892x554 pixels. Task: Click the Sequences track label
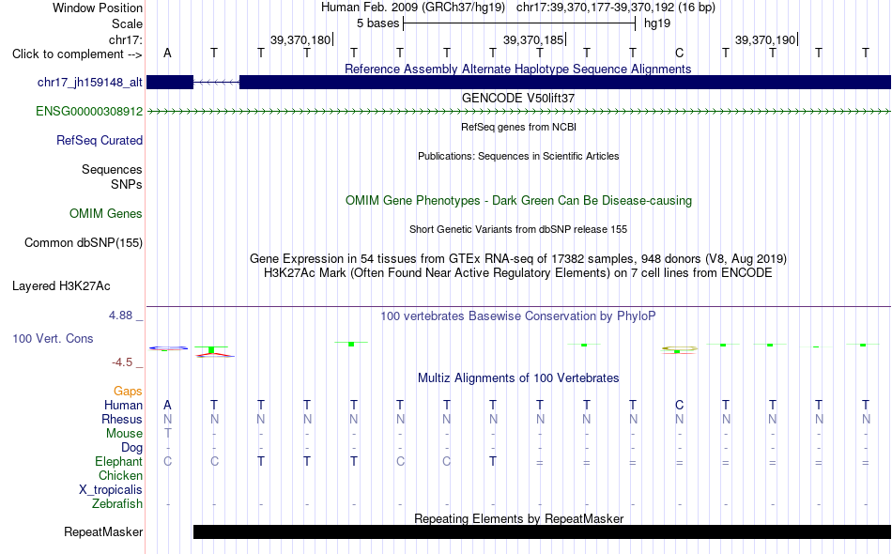pos(112,170)
